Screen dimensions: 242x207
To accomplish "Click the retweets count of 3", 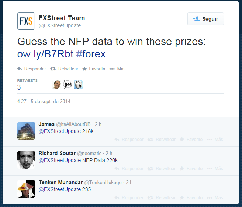I will tap(19, 87).
